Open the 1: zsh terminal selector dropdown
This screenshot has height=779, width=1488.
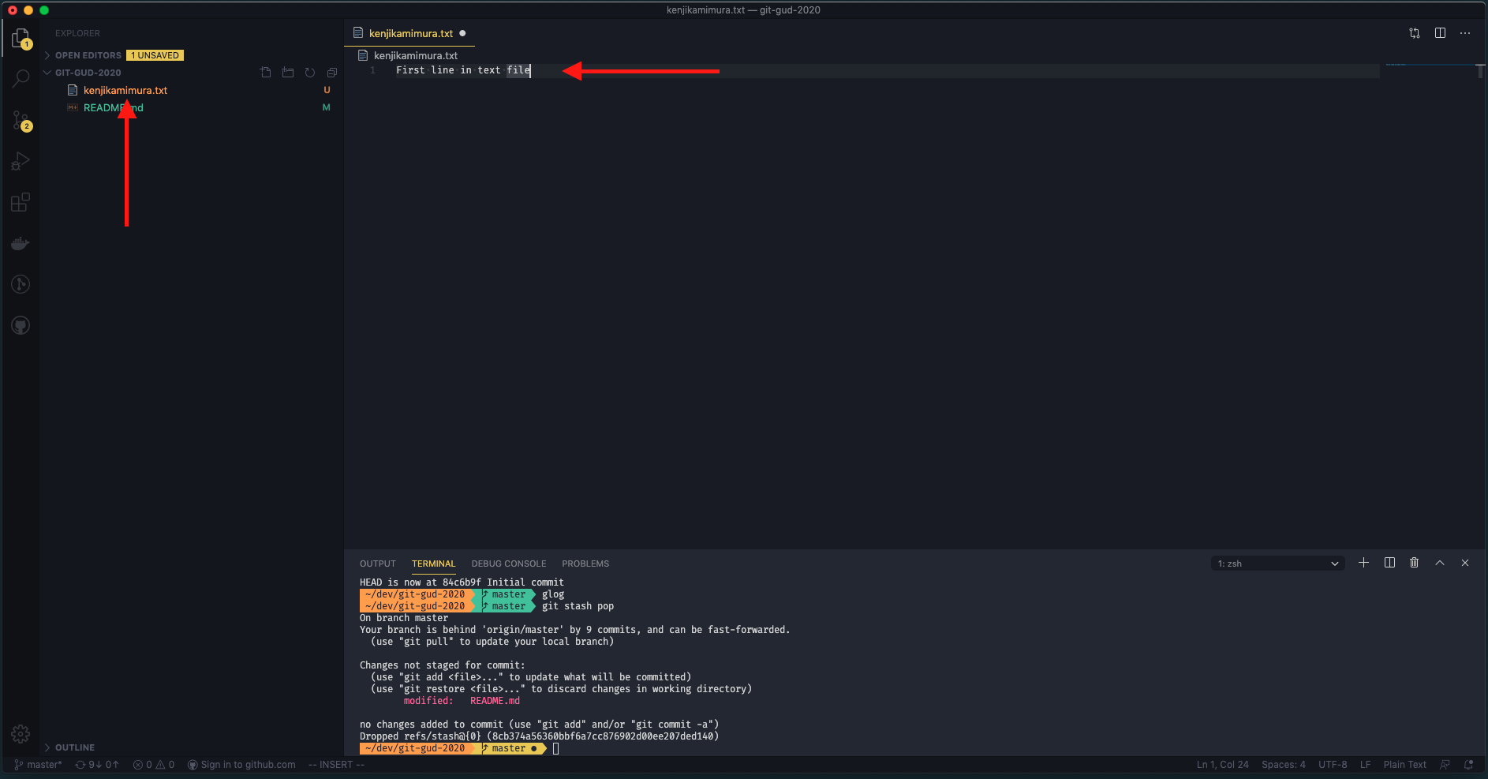point(1277,564)
